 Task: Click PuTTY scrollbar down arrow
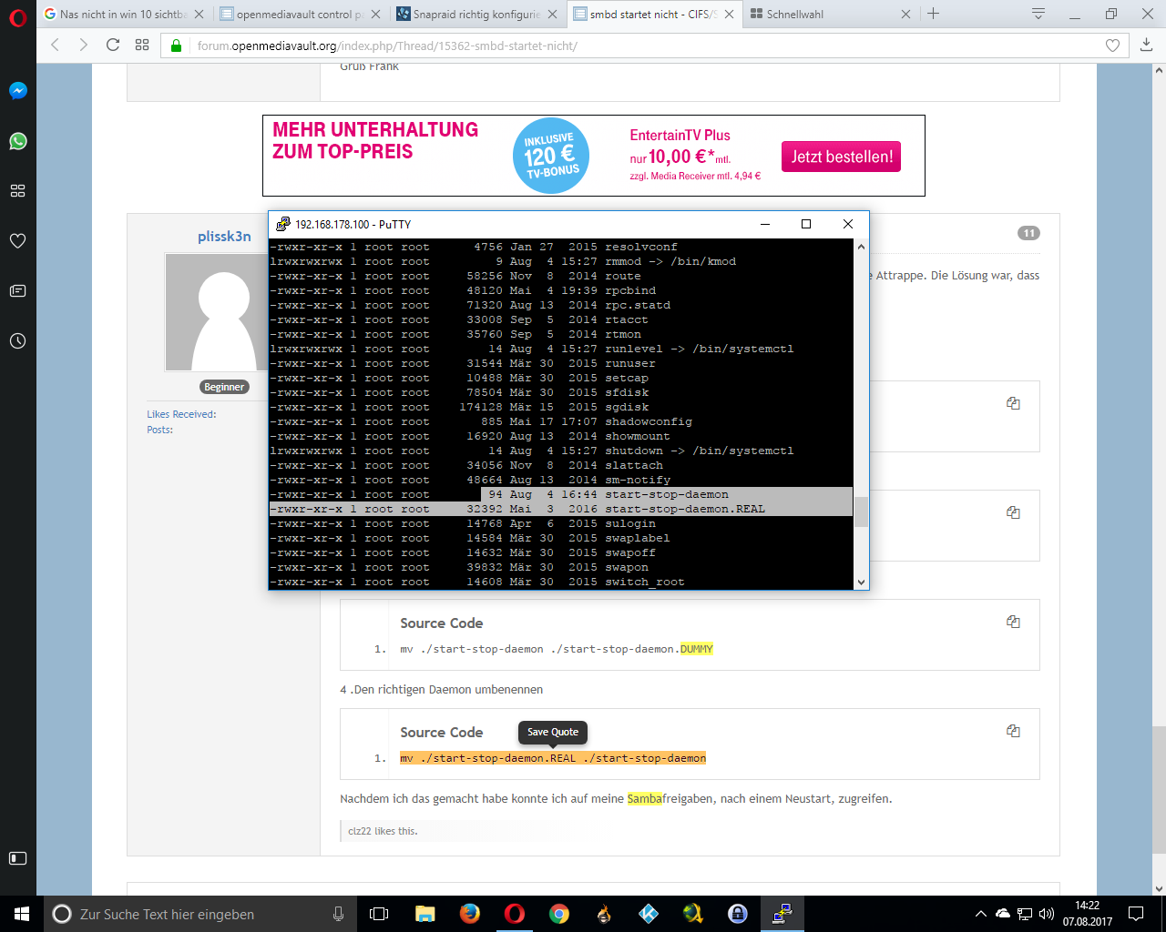pyautogui.click(x=861, y=582)
